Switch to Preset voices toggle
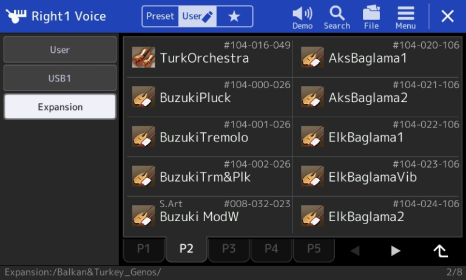Image resolution: width=466 pixels, height=280 pixels. [x=160, y=16]
